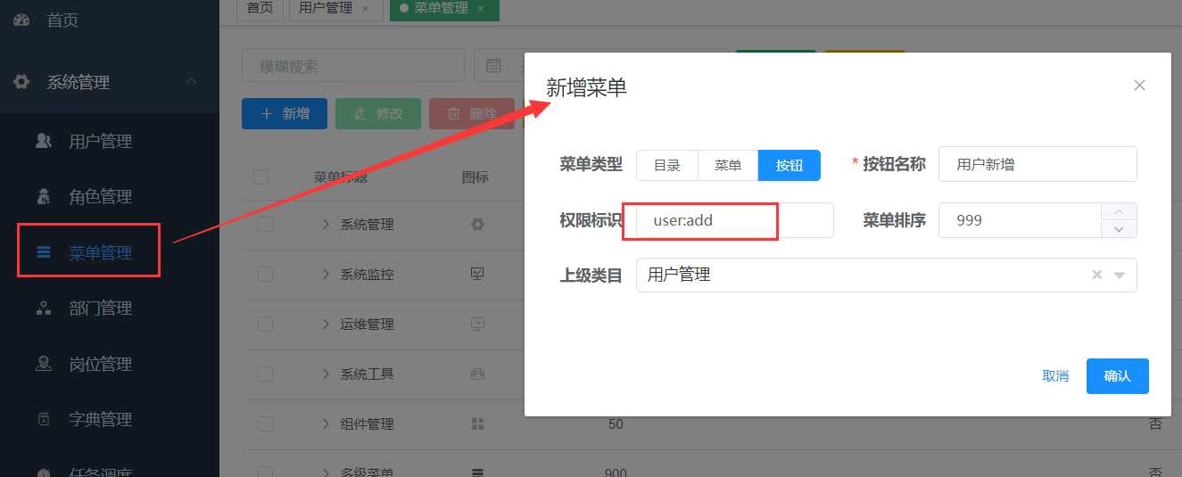The width and height of the screenshot is (1182, 477).
Task: Close the 新增菜单 dialog with X
Action: [1139, 86]
